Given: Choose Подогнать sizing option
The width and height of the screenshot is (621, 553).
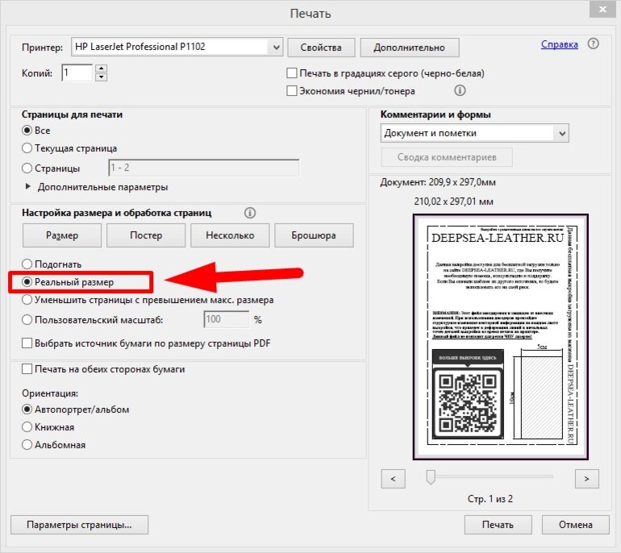Looking at the screenshot, I should (27, 264).
